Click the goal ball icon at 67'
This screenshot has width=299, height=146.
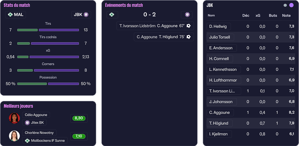coord(189,26)
